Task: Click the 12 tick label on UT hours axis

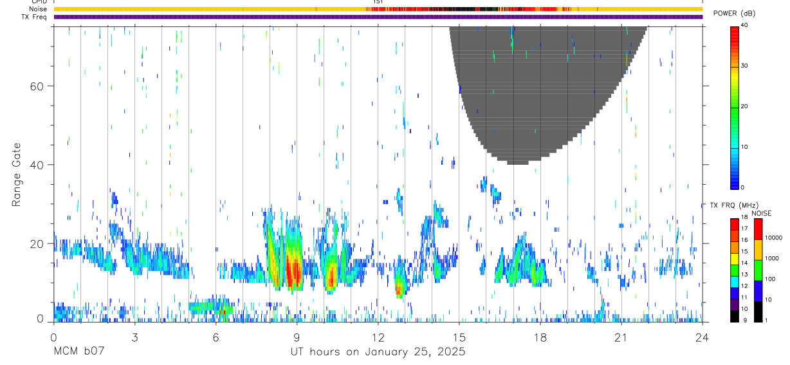Action: (x=378, y=337)
